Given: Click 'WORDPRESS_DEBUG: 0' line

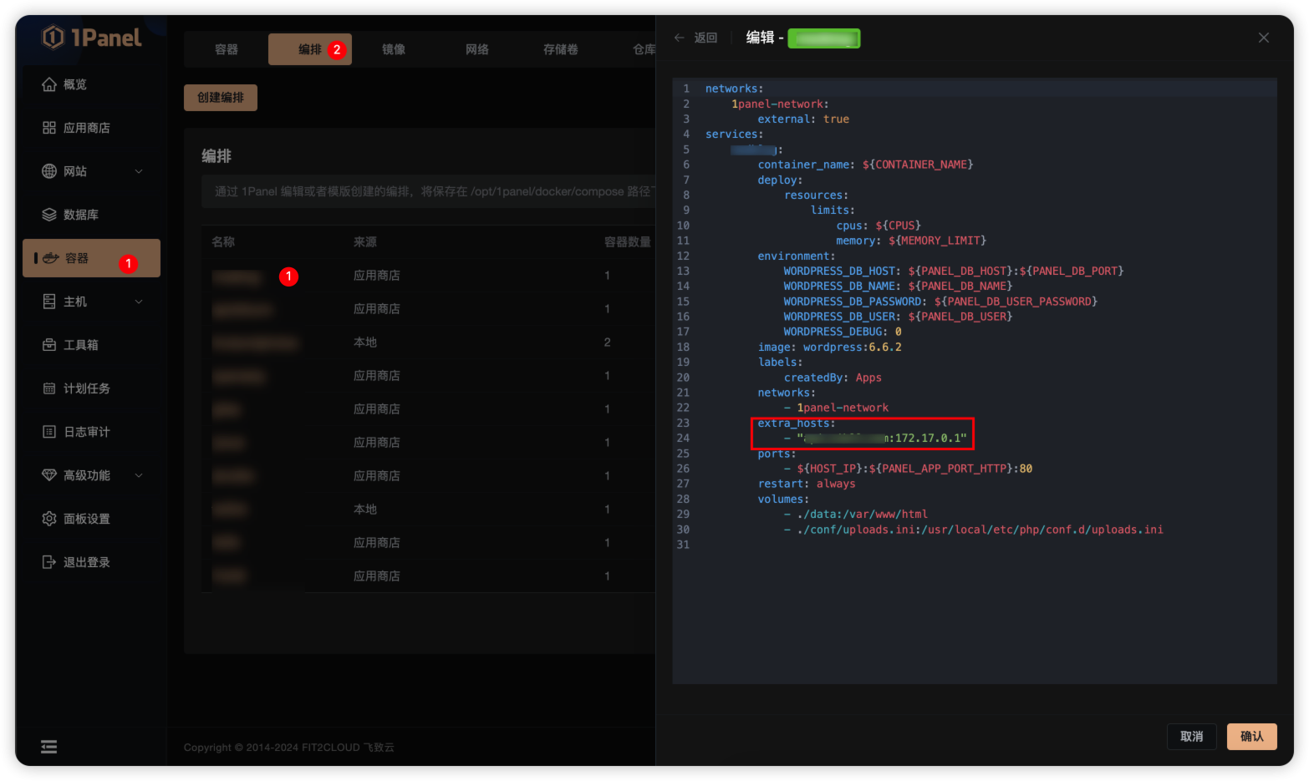Looking at the screenshot, I should 843,332.
